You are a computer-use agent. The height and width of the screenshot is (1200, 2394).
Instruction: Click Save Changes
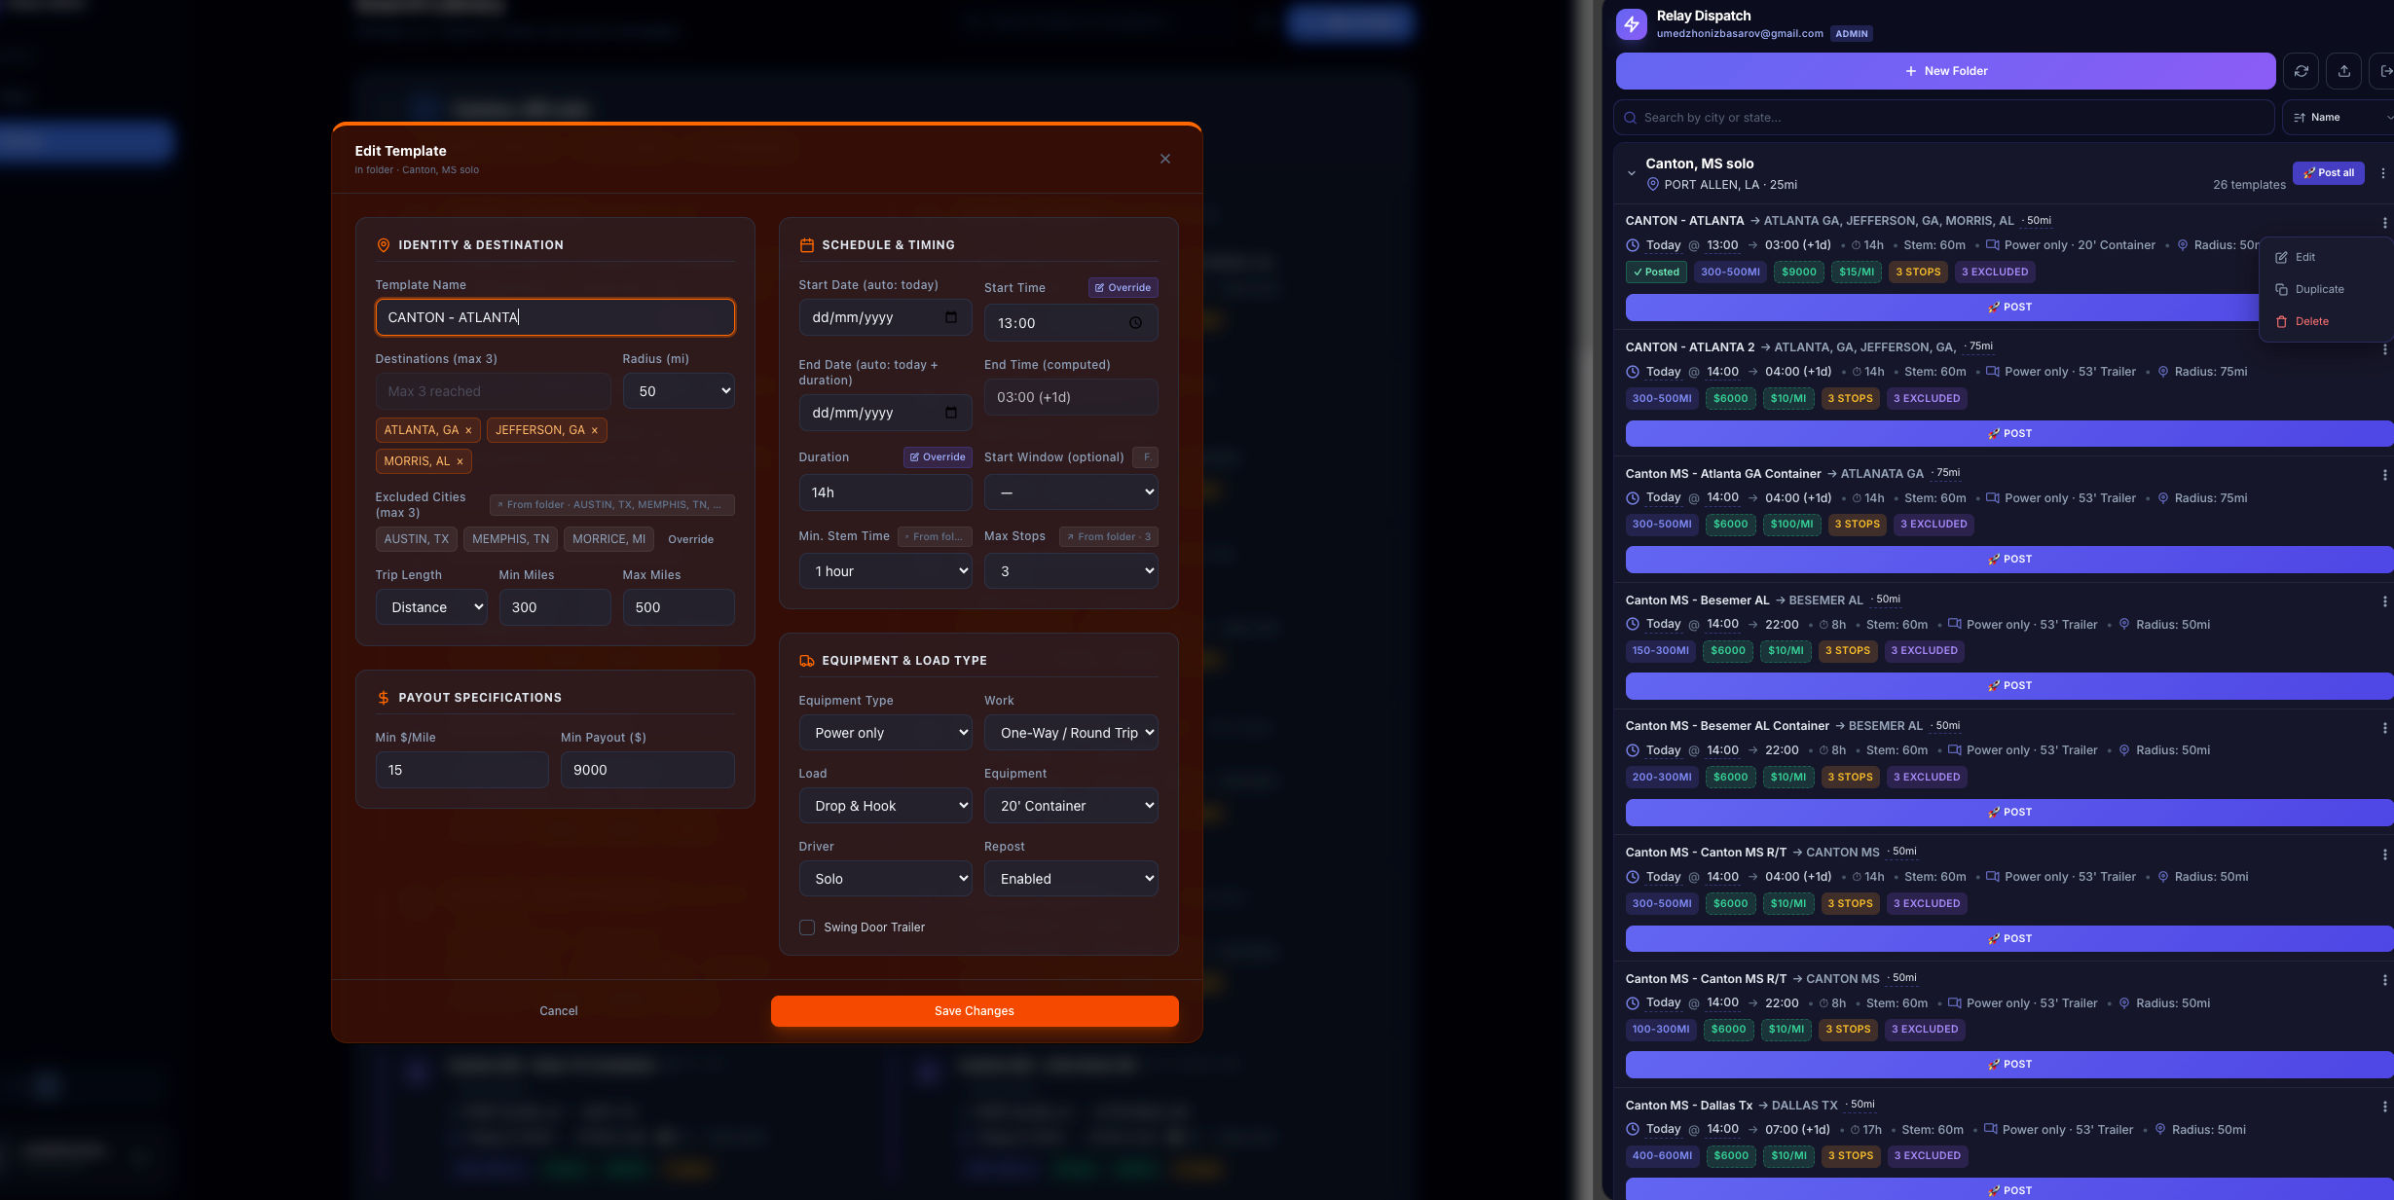(x=975, y=1011)
